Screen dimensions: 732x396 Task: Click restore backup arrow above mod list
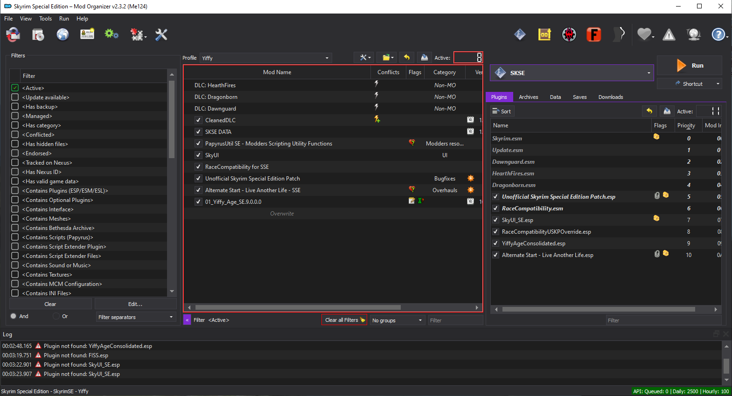coord(407,57)
